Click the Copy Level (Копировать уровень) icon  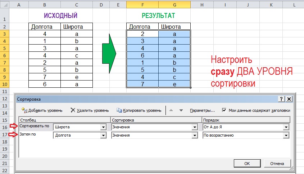tap(119, 110)
